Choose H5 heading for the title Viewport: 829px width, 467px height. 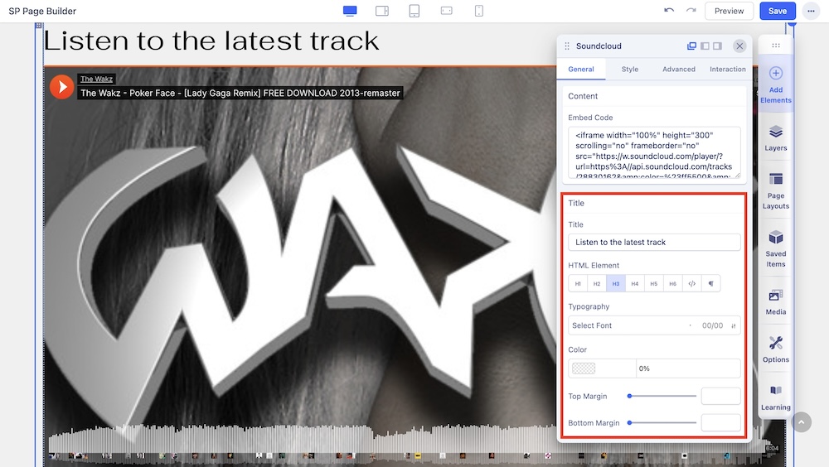[x=653, y=284]
